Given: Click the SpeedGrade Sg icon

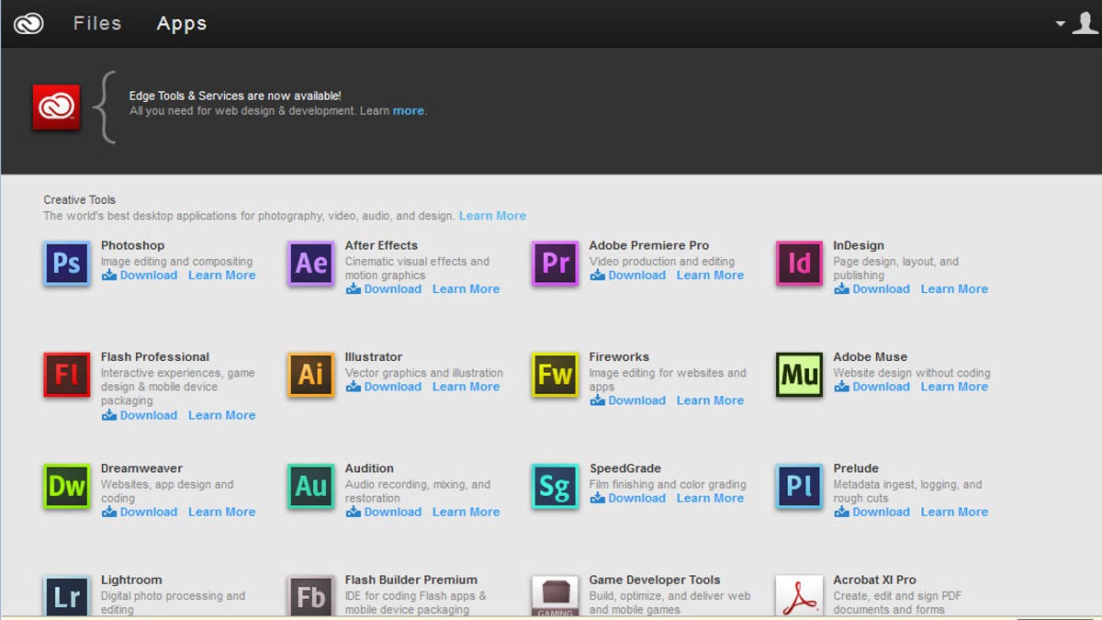Looking at the screenshot, I should pos(556,486).
